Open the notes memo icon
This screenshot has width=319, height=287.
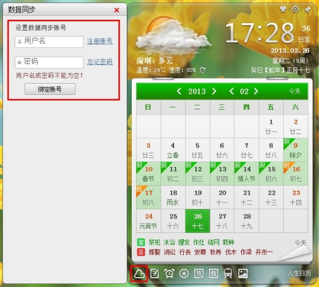point(155,274)
